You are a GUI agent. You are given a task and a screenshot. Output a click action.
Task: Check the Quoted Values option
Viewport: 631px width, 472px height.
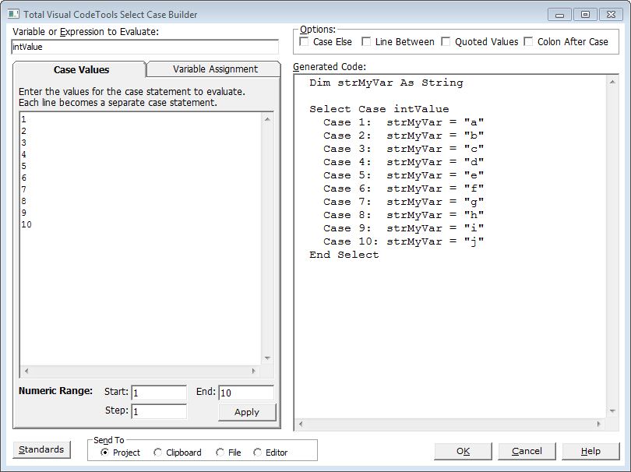click(446, 42)
